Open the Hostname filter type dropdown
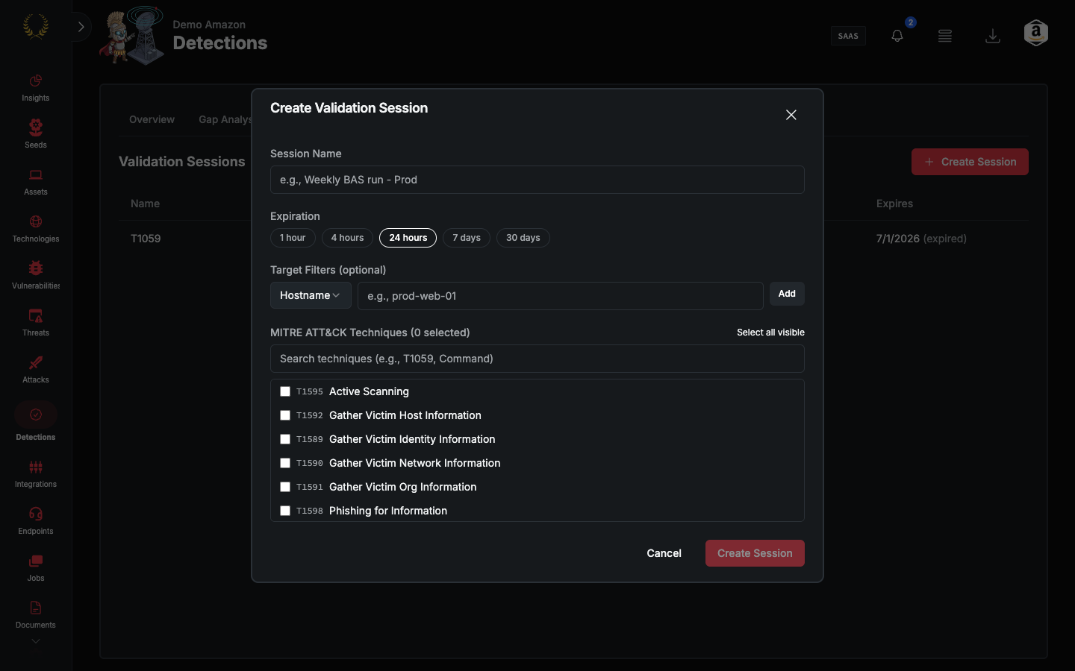The height and width of the screenshot is (671, 1075). pyautogui.click(x=311, y=295)
